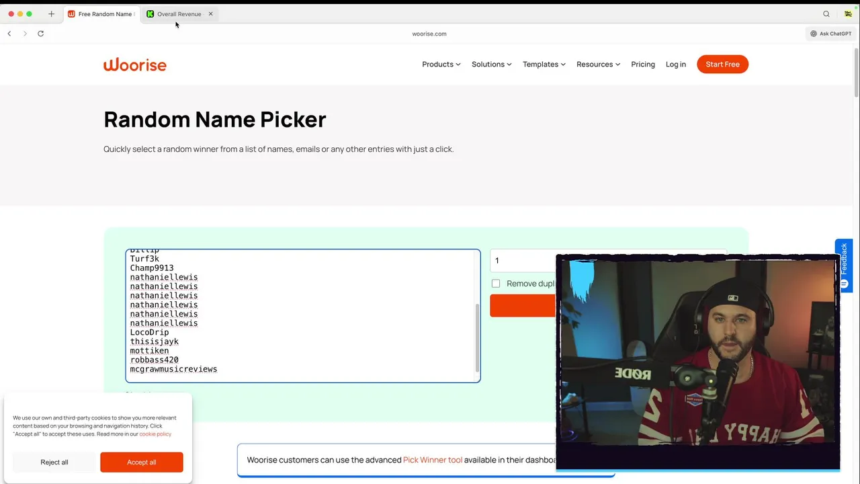The height and width of the screenshot is (484, 860).
Task: Click the name mcgrawmusicreviews in list
Action: [x=173, y=369]
